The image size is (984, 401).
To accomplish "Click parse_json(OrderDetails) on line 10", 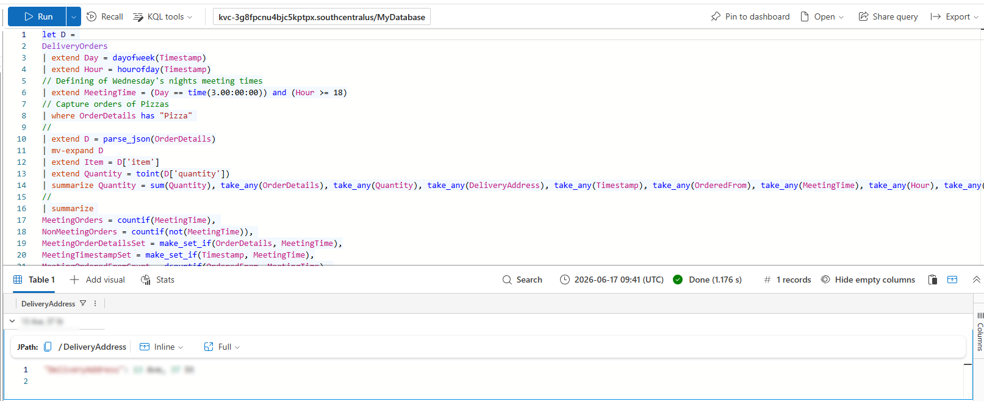I will (x=159, y=139).
